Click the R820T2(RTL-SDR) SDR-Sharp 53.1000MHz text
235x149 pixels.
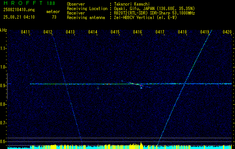pyautogui.click(x=154, y=13)
